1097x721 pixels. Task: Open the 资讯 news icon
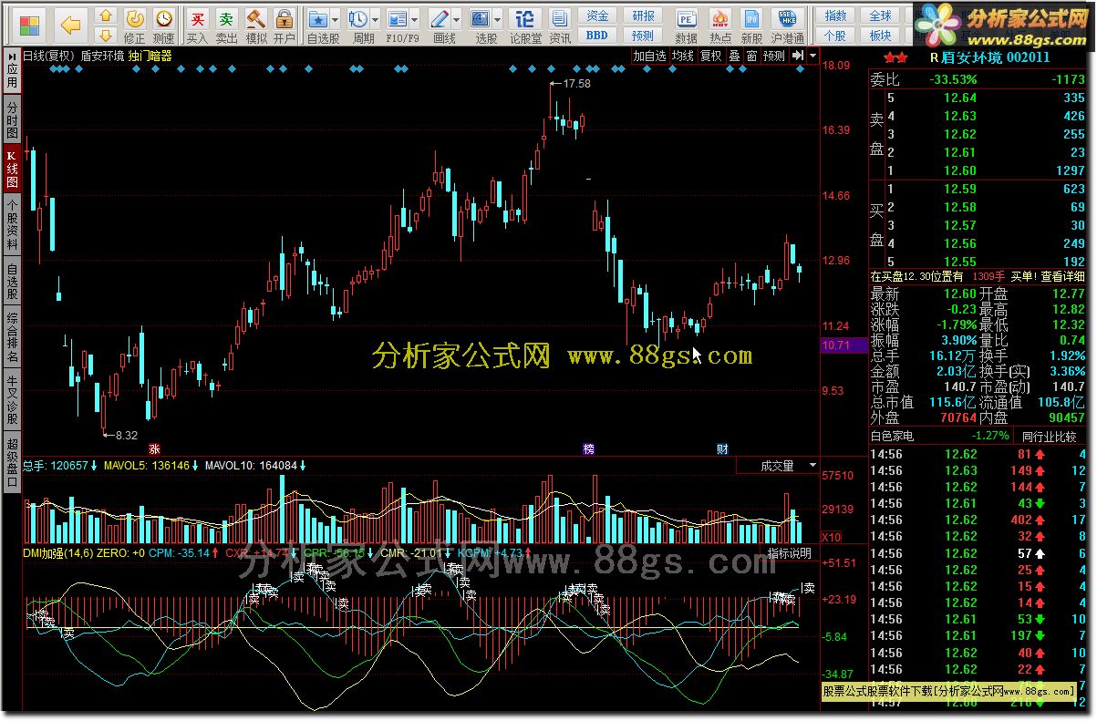[x=560, y=18]
